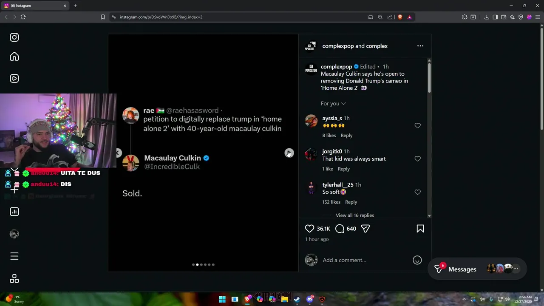The image size is (544, 306).
Task: Open profile avatar in Instagram sidebar
Action: (14, 234)
